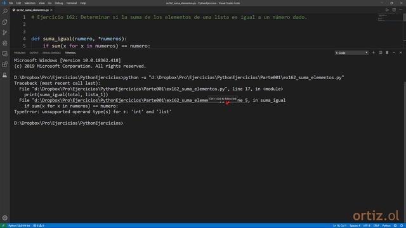Click the terminal prompt at the last line
The image size is (406, 228).
69,123
